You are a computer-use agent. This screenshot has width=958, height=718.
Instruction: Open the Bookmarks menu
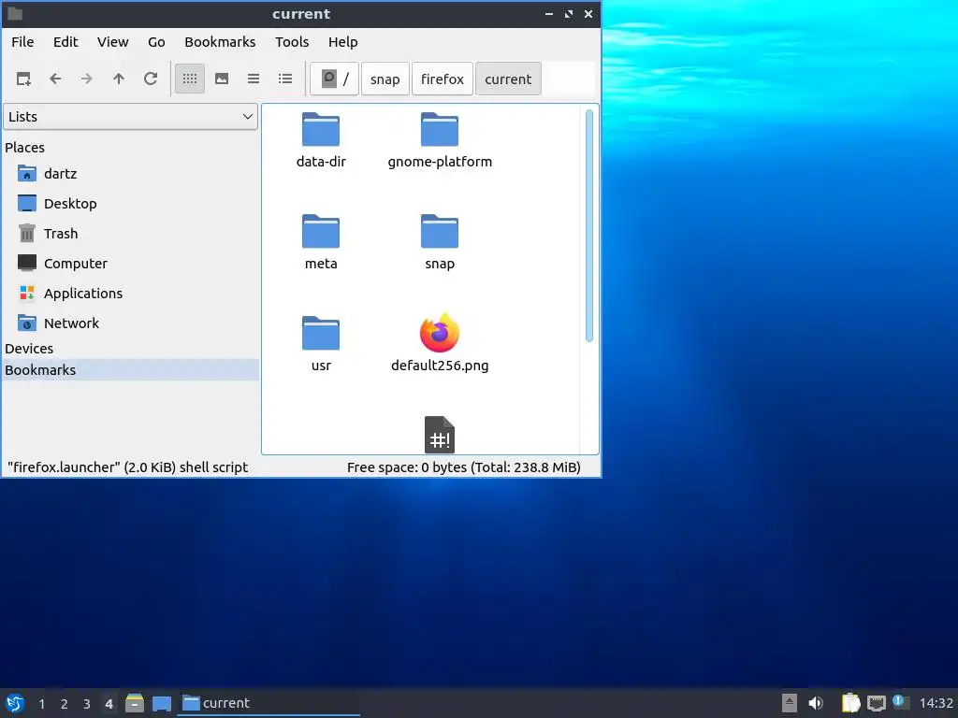220,42
